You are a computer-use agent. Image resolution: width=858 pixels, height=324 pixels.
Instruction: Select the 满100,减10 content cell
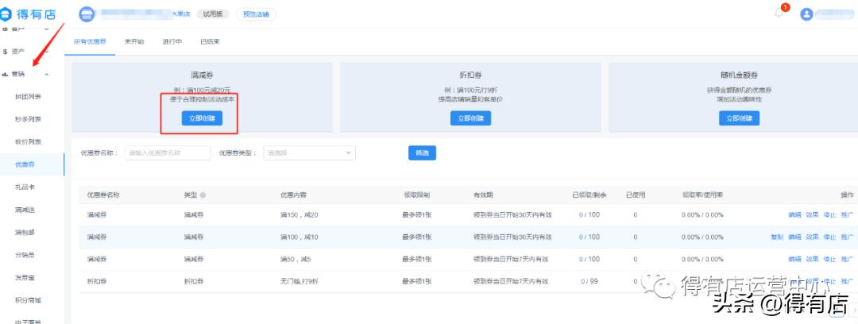tap(299, 237)
